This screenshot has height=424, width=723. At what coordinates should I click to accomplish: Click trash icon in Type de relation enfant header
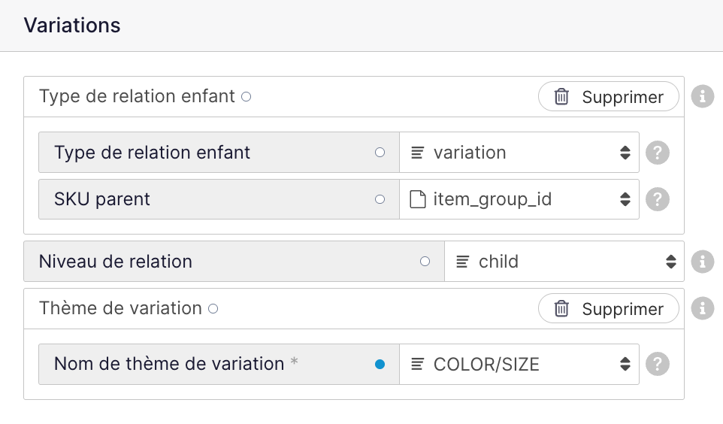(x=561, y=97)
